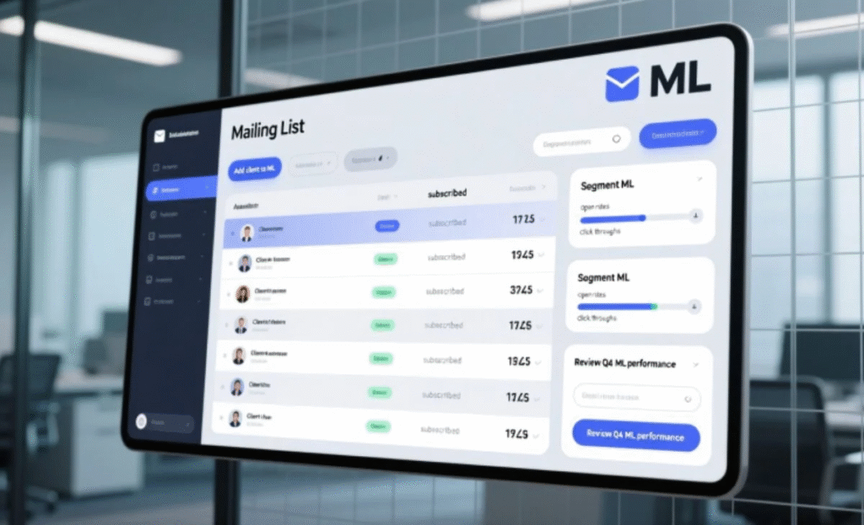Select the third sidebar navigation icon

(x=154, y=236)
